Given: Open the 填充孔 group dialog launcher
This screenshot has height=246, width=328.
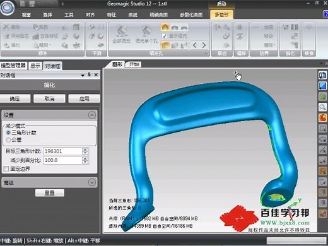Looking at the screenshot, I should point(207,54).
